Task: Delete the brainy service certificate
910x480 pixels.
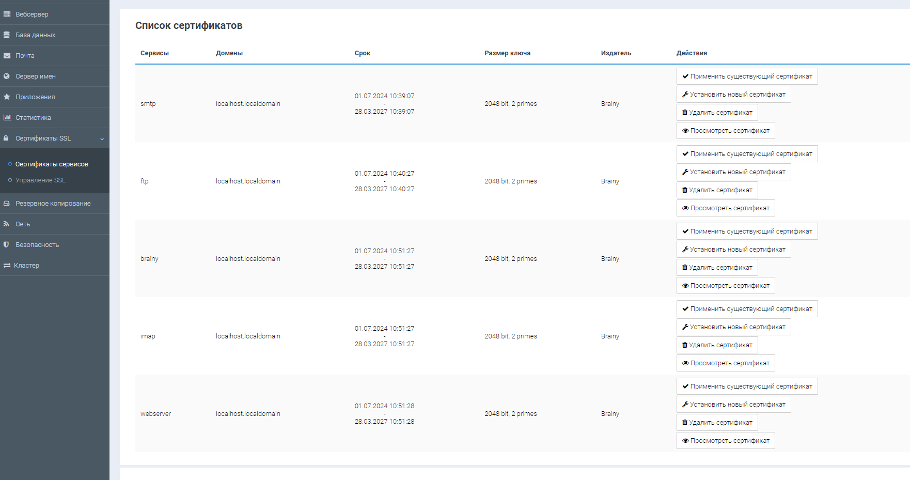Action: click(717, 268)
